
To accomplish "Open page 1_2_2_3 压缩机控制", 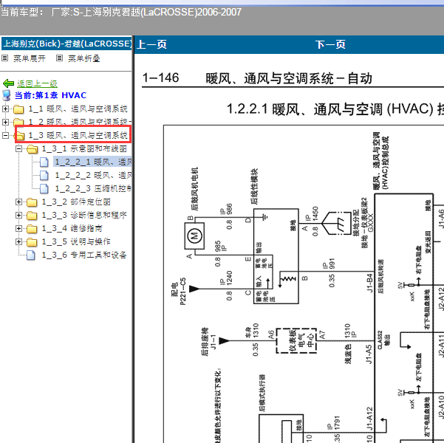I will [x=93, y=188].
